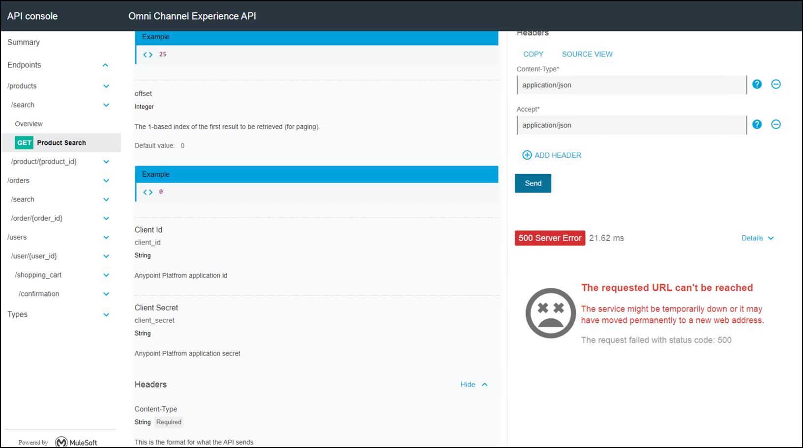
Task: Click the API console title
Action: pyautogui.click(x=32, y=16)
